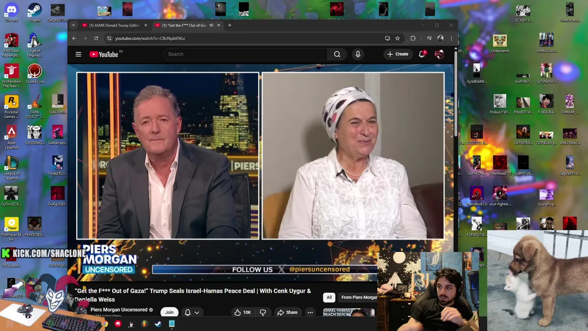Screen dimensions: 588x331
Task: Open PotPlayer 64 bit shortcut
Action: (x=11, y=229)
